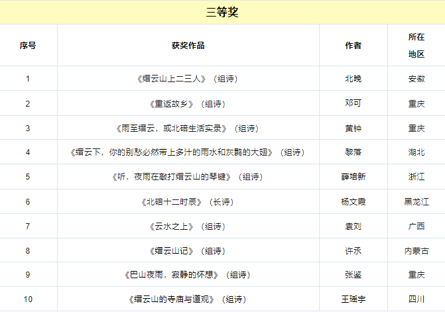Select the 序号 column header
Image resolution: width=445 pixels, height=312 pixels.
point(28,46)
